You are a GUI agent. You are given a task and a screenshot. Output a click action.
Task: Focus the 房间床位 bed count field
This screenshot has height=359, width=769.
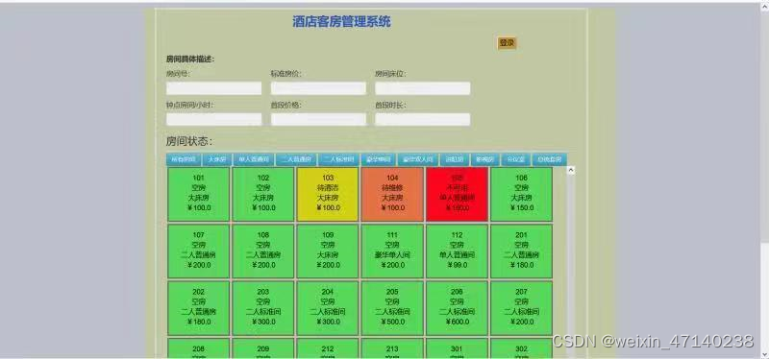point(423,88)
